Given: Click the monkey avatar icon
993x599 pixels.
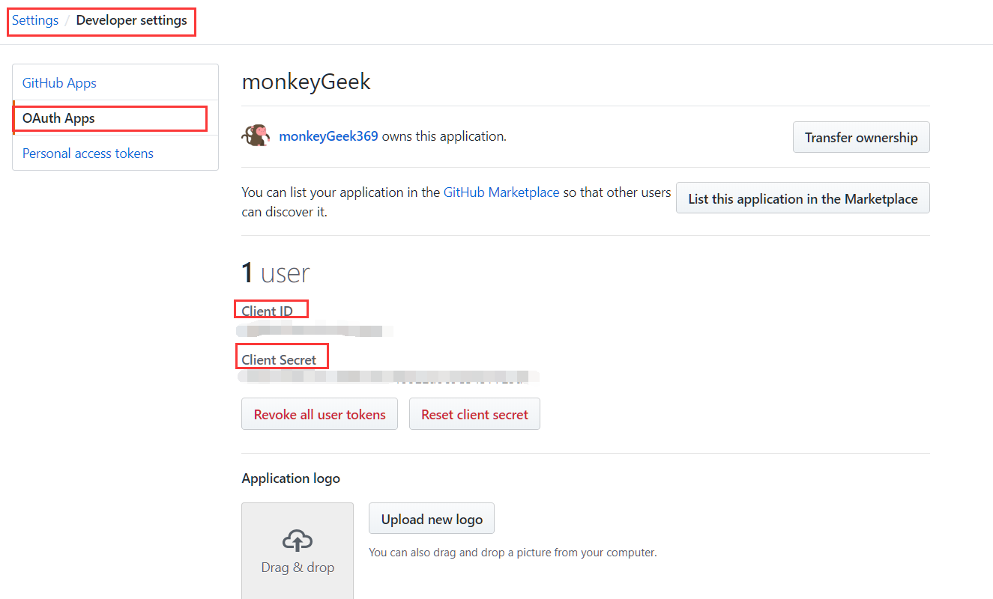Looking at the screenshot, I should point(255,136).
